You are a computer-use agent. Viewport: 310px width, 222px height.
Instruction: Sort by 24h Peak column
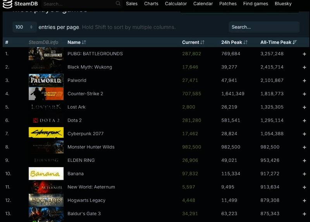234,42
